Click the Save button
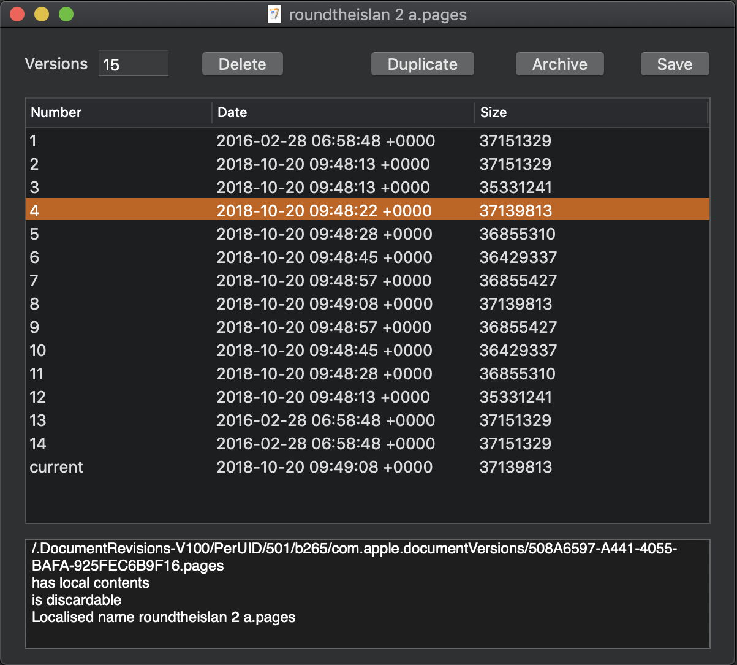Viewport: 737px width, 665px height. coord(675,64)
